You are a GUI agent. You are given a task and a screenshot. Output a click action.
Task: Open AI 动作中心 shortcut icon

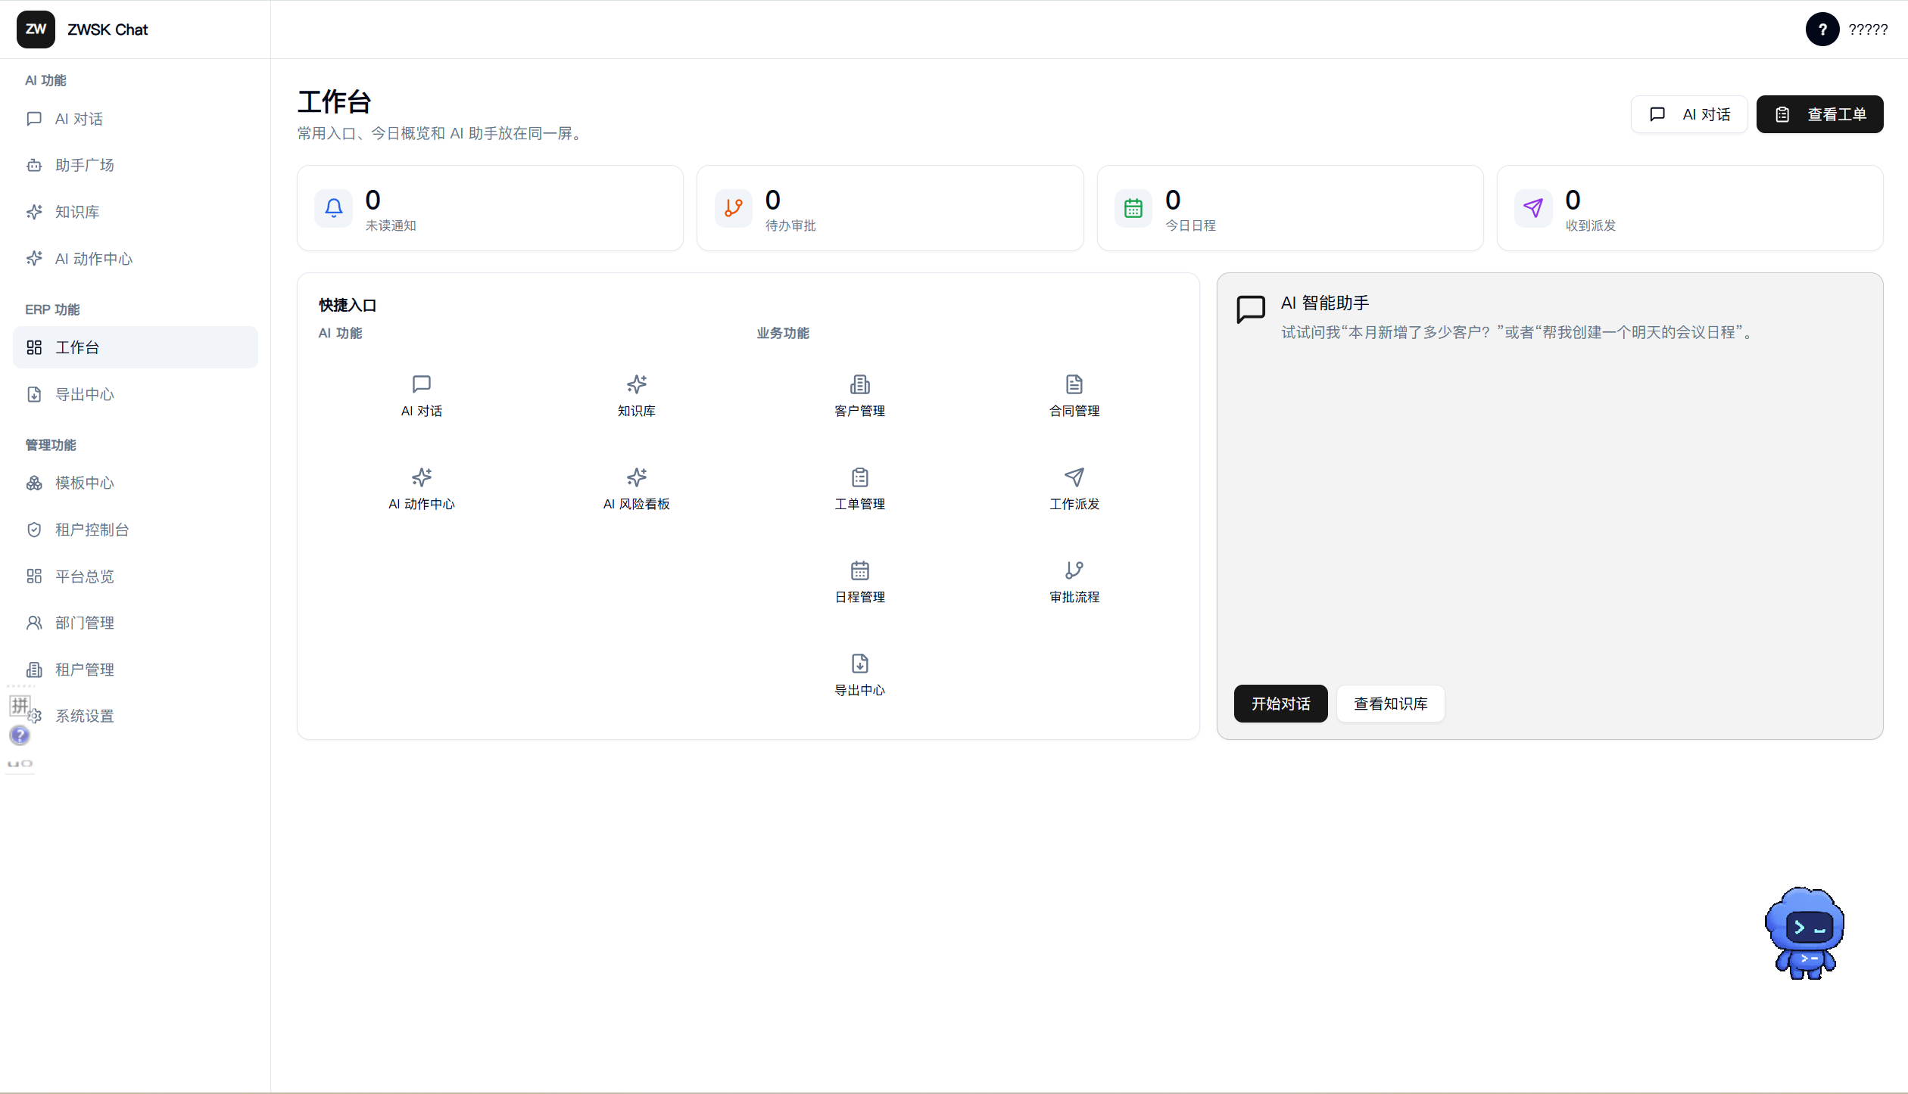pyautogui.click(x=422, y=477)
